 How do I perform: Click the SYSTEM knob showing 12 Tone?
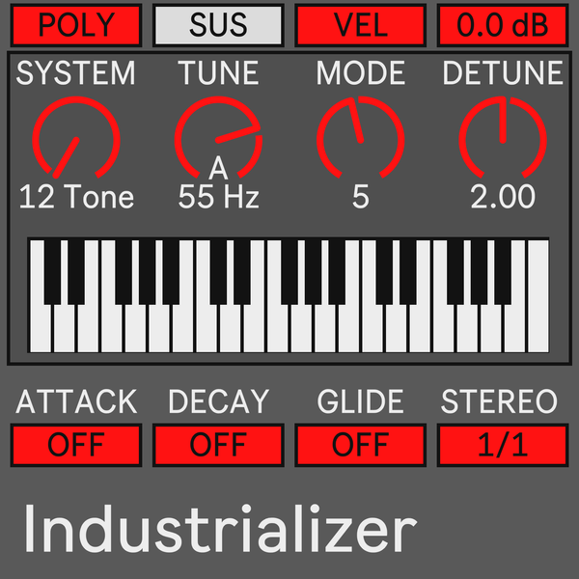tap(76, 137)
